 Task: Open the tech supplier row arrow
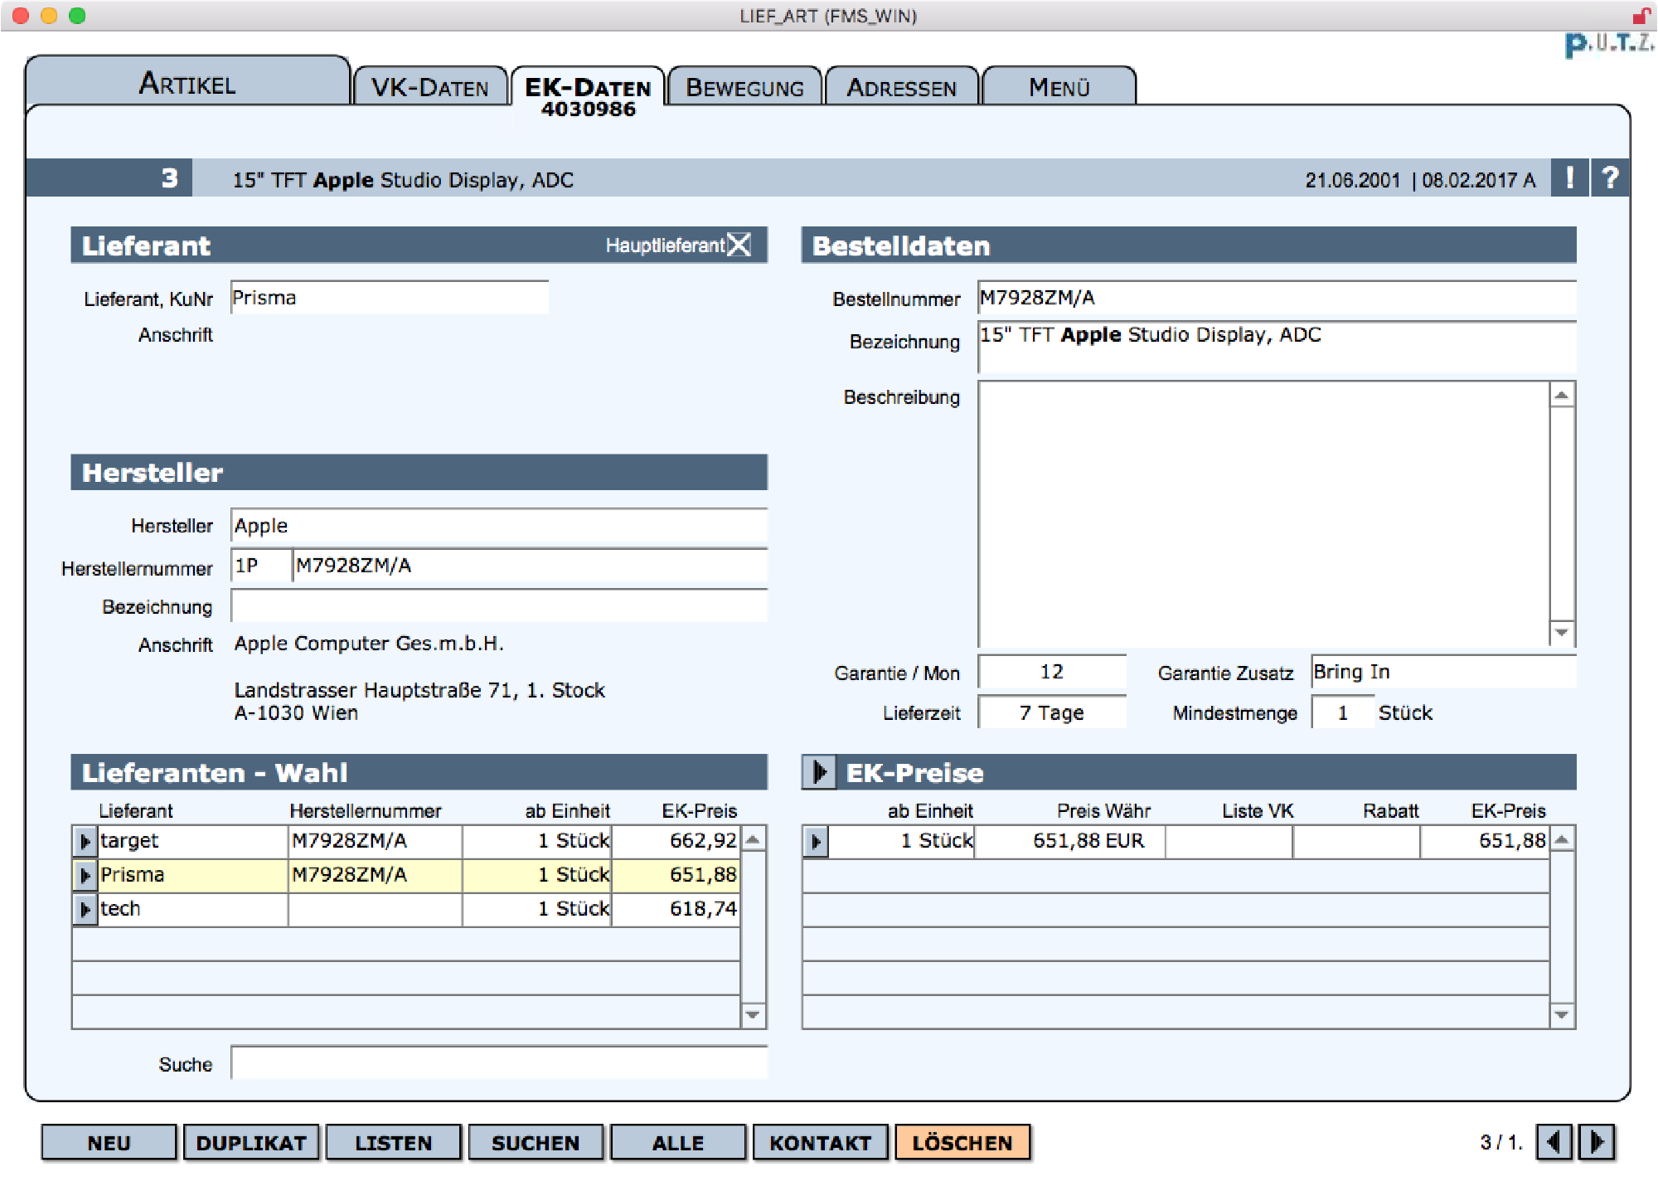click(85, 909)
